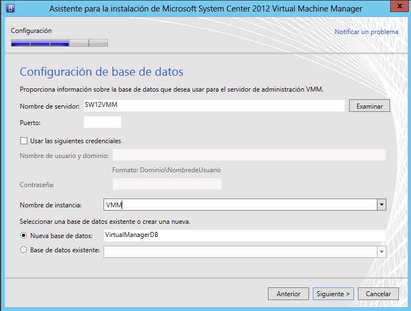Click the Formato: Dominio\NombredeUsuario hint text
Viewport: 411px width, 311px height.
[167, 170]
